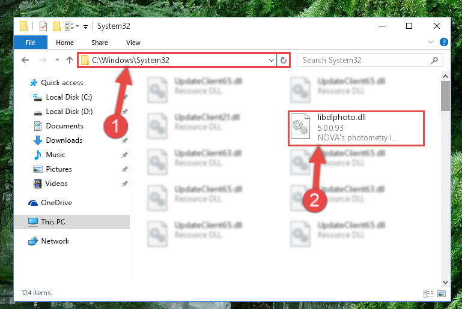Open the recent locations dropdown arrow

(57, 60)
